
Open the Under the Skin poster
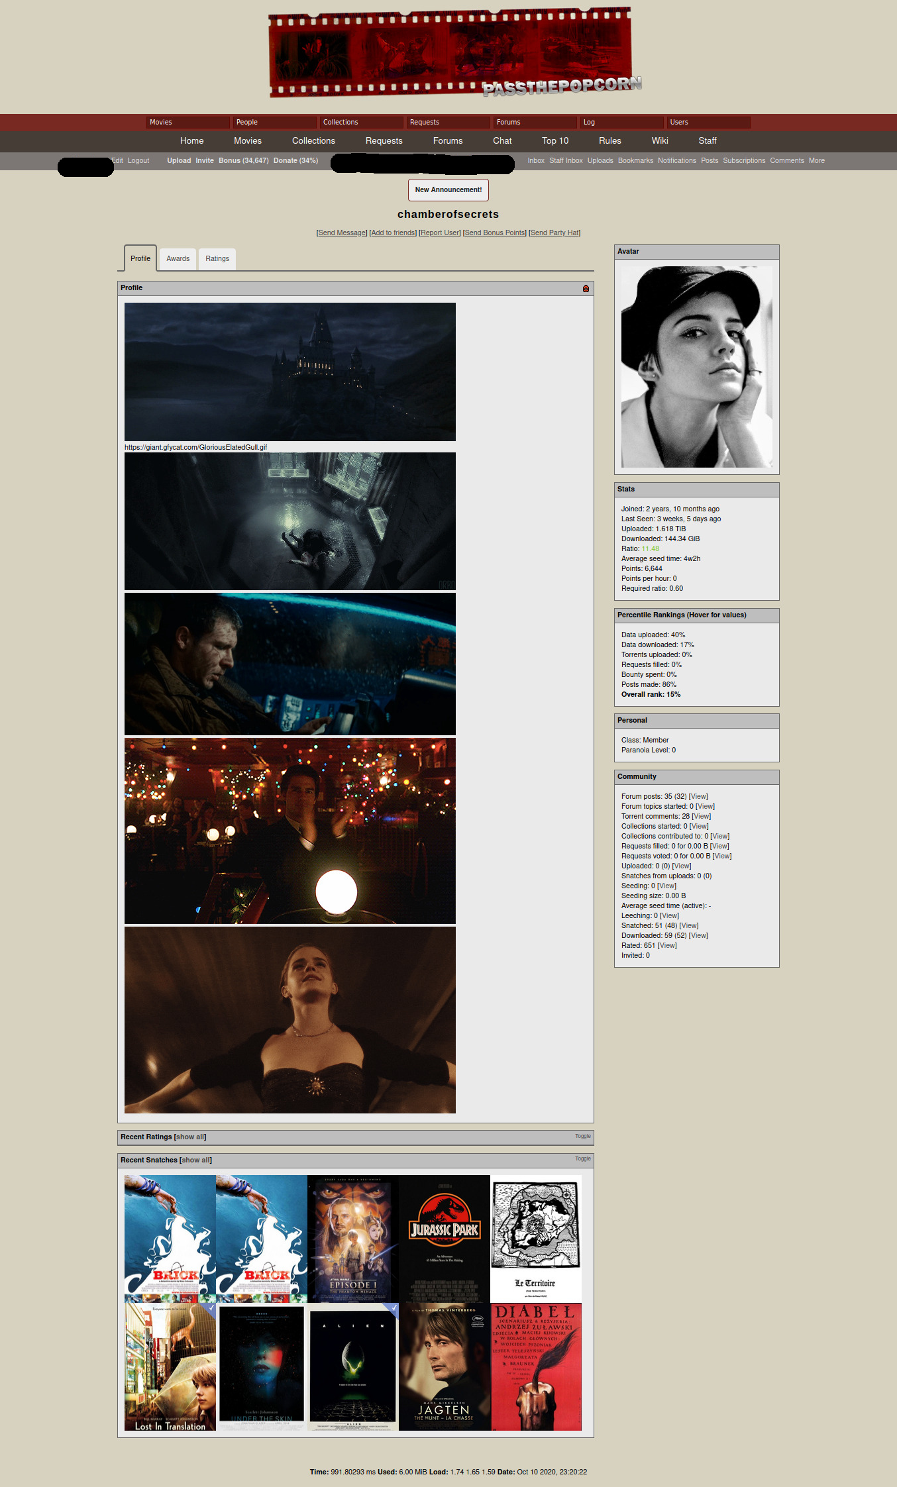coord(262,1367)
